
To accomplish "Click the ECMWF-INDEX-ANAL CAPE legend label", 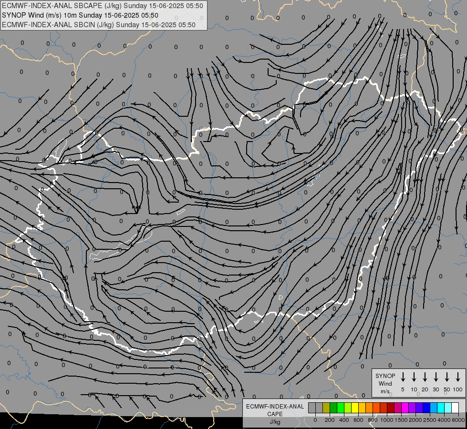I will [275, 410].
